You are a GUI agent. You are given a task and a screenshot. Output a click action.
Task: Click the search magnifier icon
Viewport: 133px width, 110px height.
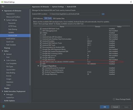point(3,6)
